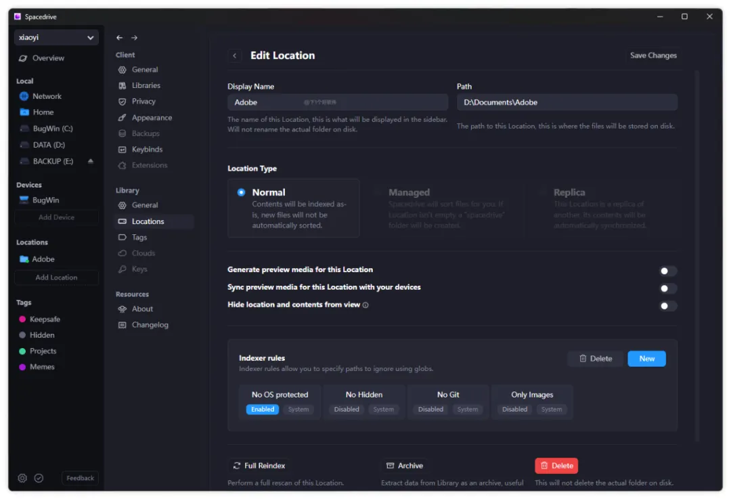This screenshot has width=731, height=499.
Task: Click the Home folder icon
Action: (24, 112)
